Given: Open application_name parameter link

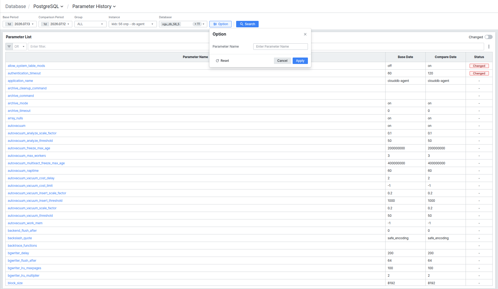Looking at the screenshot, I should pyautogui.click(x=20, y=81).
